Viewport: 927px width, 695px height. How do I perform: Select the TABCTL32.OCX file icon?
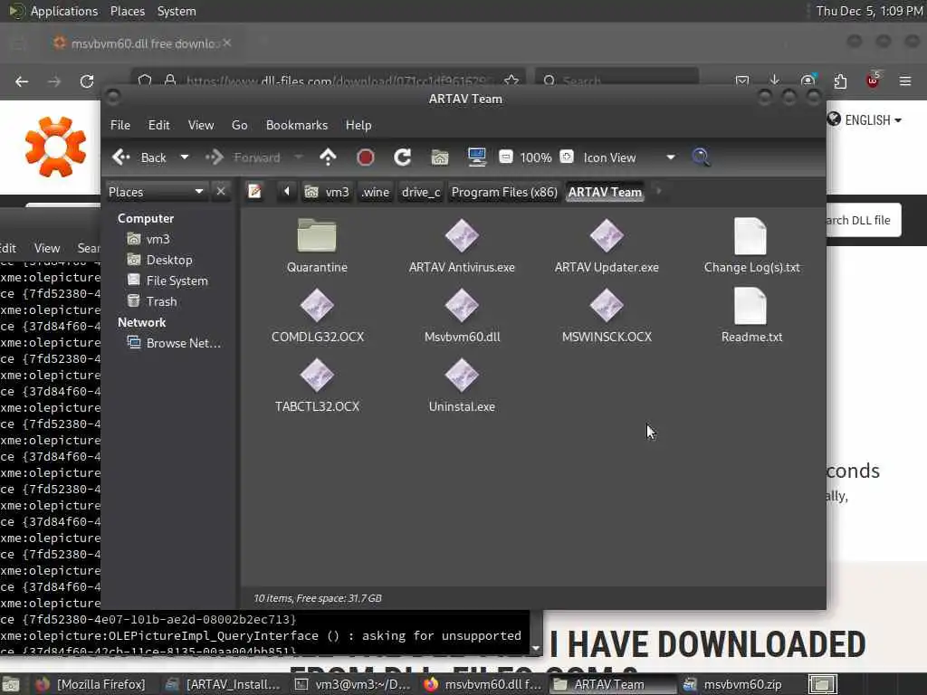click(x=317, y=376)
